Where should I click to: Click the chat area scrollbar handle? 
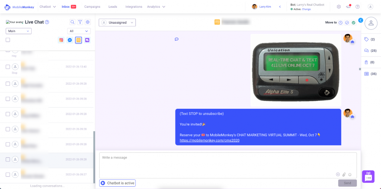[x=360, y=69]
